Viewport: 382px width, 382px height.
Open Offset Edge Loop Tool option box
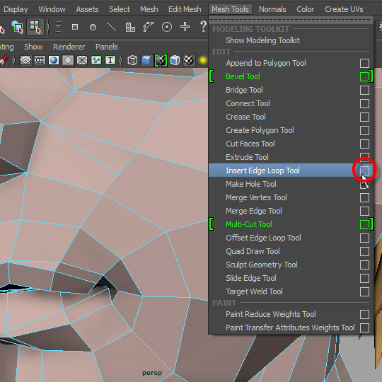[x=364, y=238]
